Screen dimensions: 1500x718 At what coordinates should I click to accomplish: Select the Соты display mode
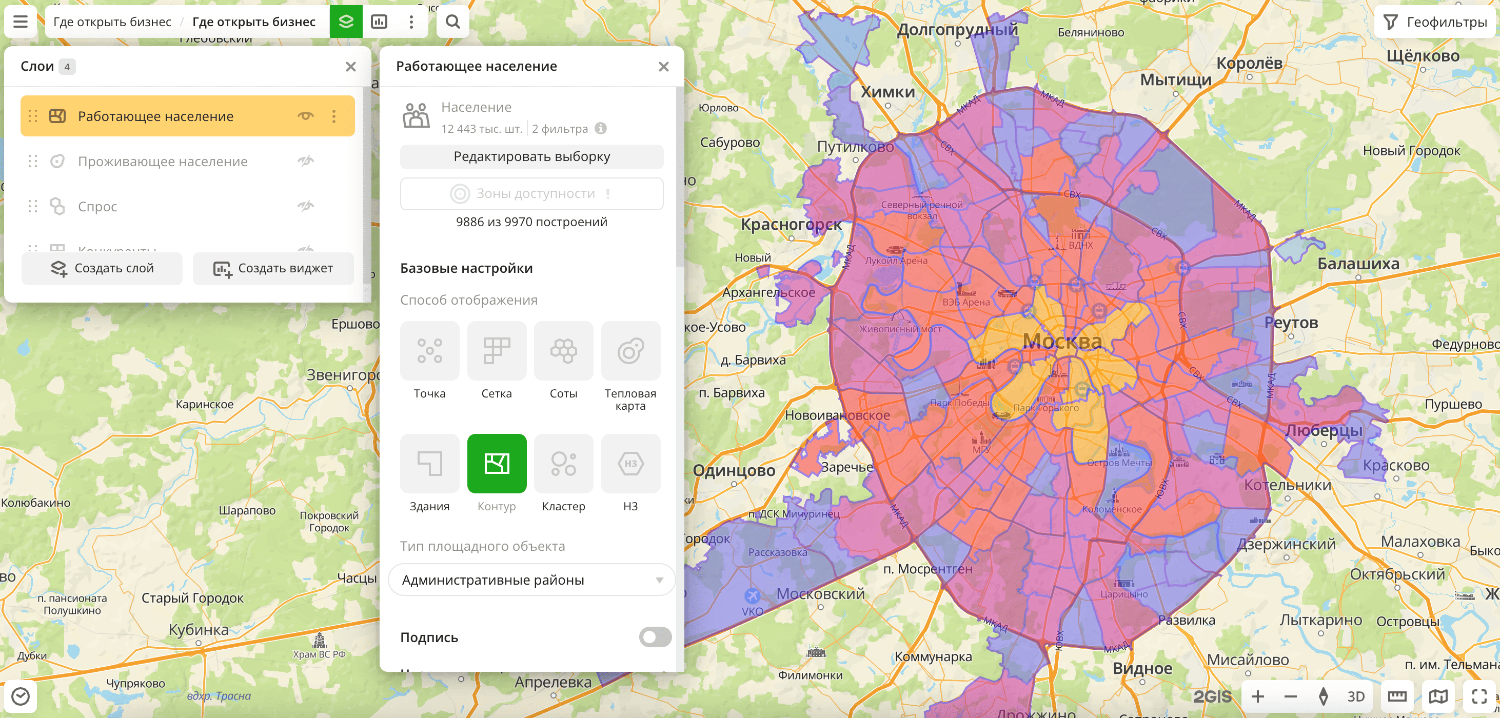(563, 351)
